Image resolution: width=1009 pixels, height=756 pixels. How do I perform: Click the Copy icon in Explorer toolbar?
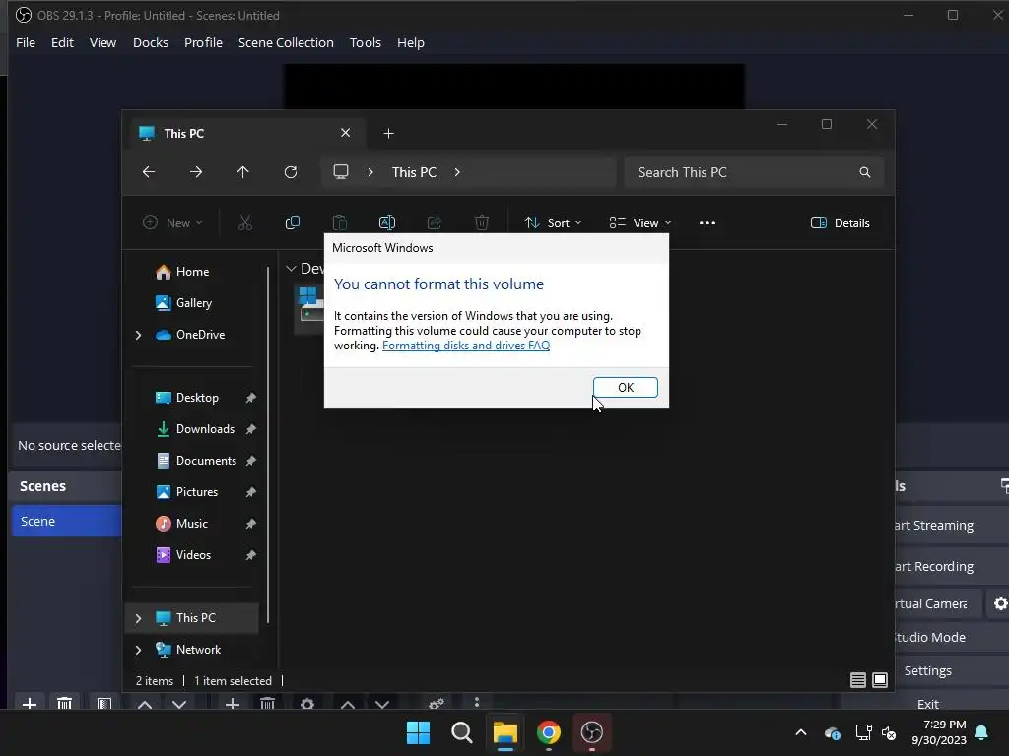coord(292,223)
